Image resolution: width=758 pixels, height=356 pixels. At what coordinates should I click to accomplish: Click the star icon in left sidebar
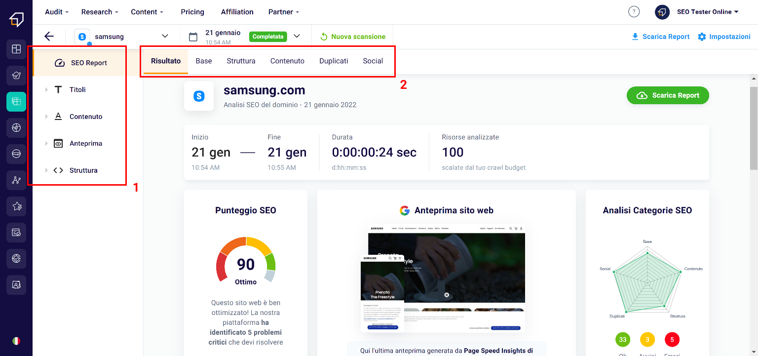pos(16,206)
